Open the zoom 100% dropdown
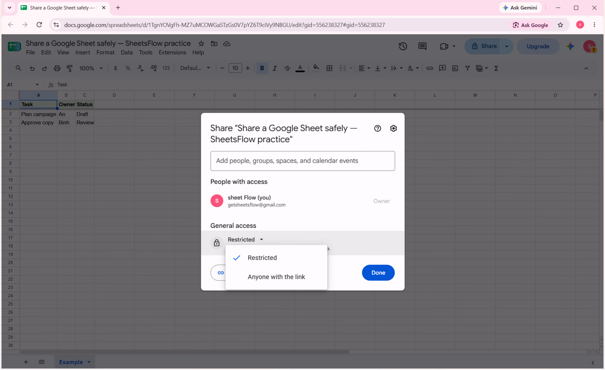 91,68
